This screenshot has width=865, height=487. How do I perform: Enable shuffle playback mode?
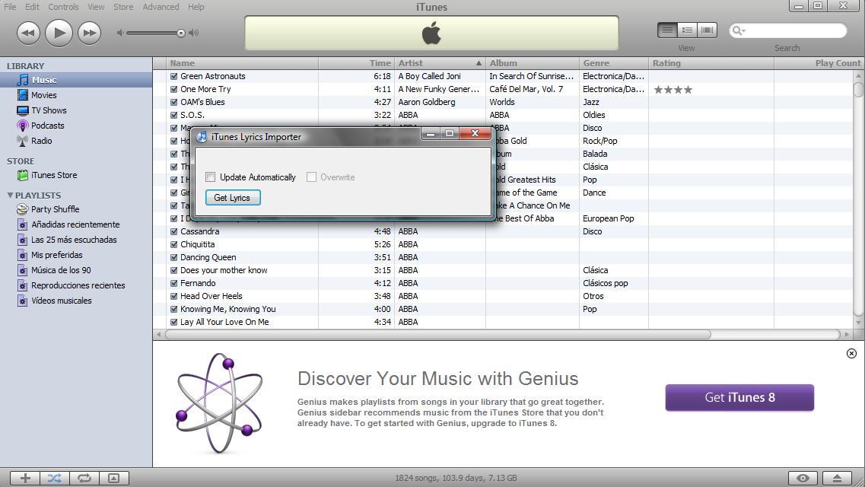[x=54, y=478]
